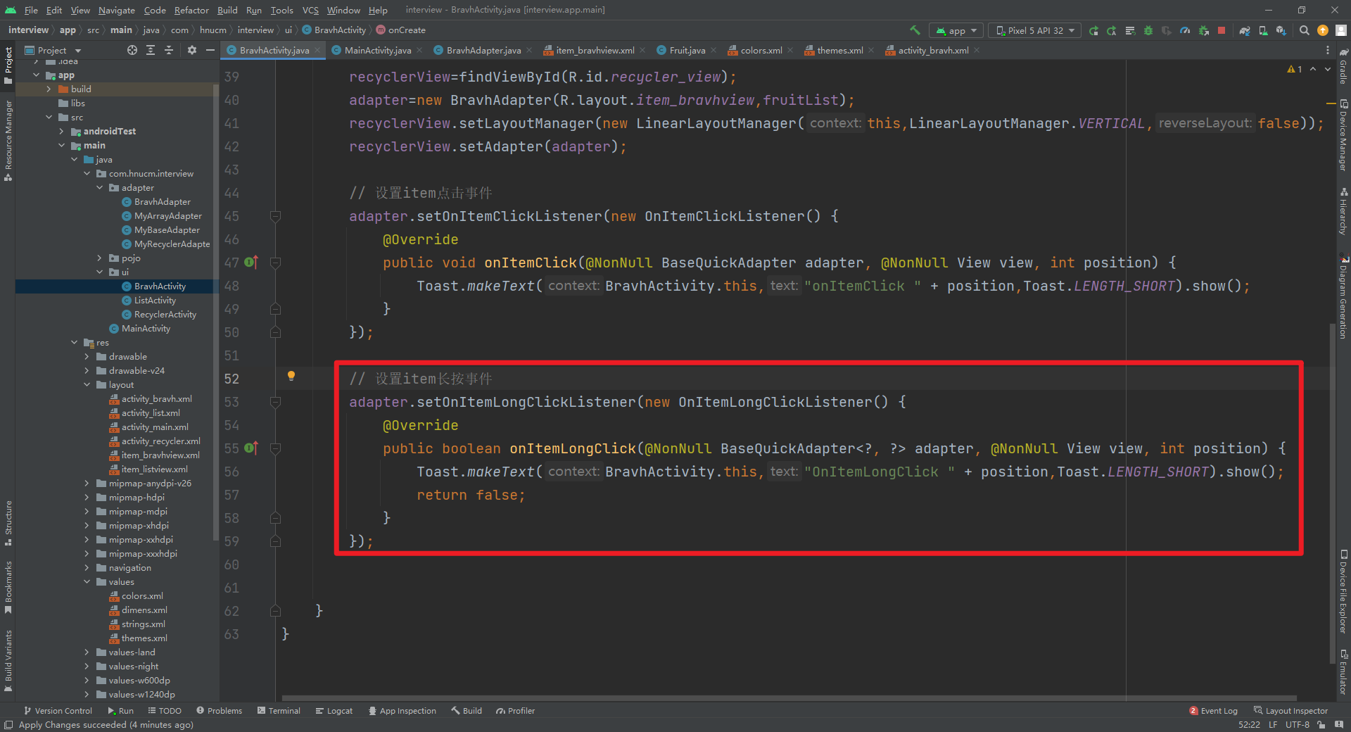Click the green Debug app bug icon
The image size is (1351, 732).
point(1148,30)
